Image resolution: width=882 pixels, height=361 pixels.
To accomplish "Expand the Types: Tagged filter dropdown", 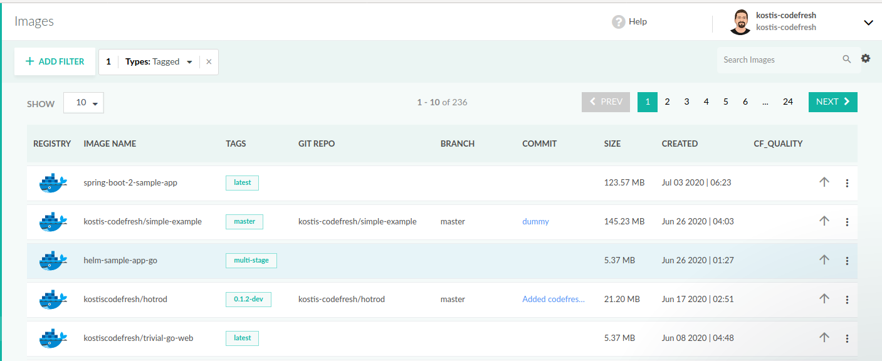I will click(189, 62).
